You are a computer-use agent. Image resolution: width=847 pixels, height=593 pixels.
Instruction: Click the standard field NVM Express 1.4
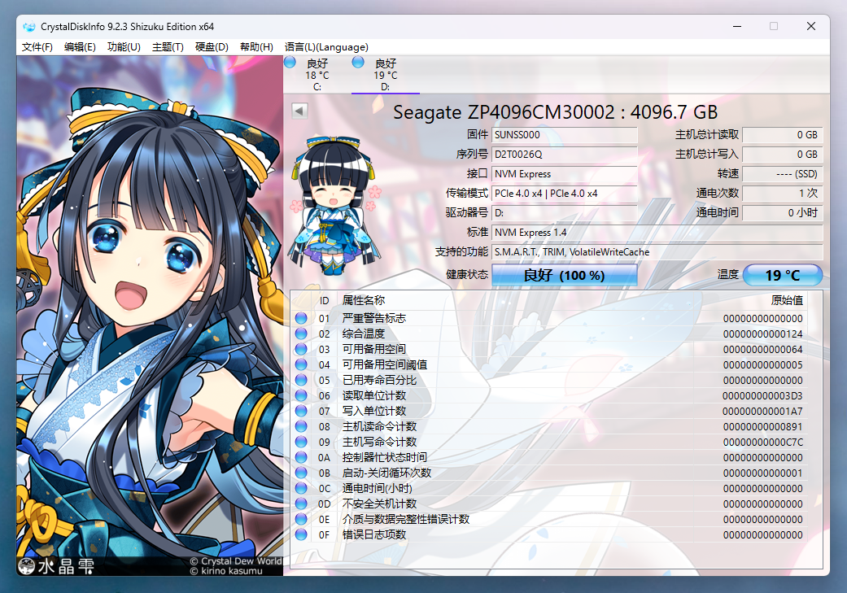pos(657,232)
